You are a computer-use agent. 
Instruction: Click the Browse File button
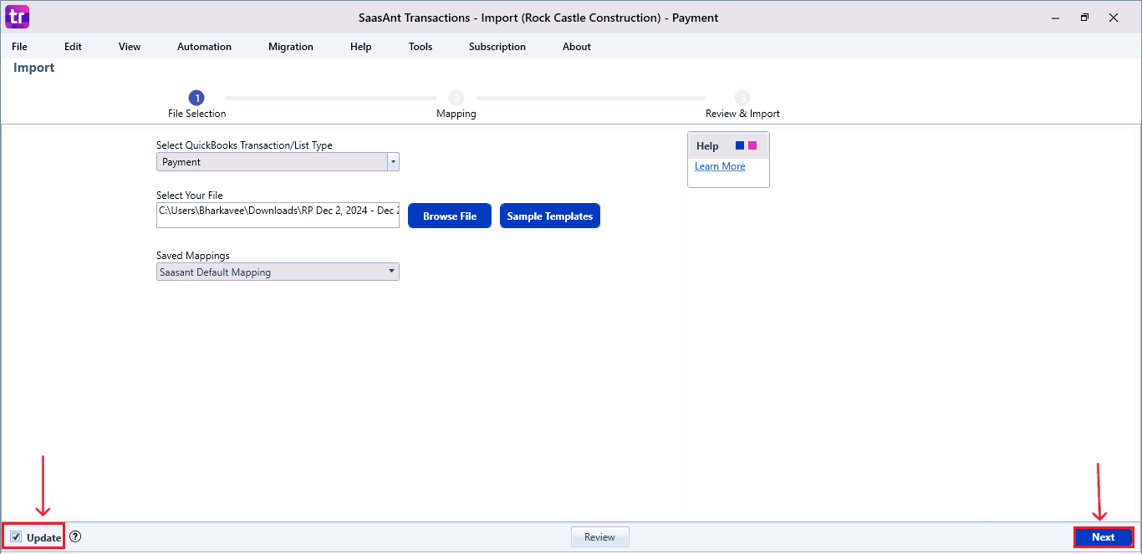449,216
